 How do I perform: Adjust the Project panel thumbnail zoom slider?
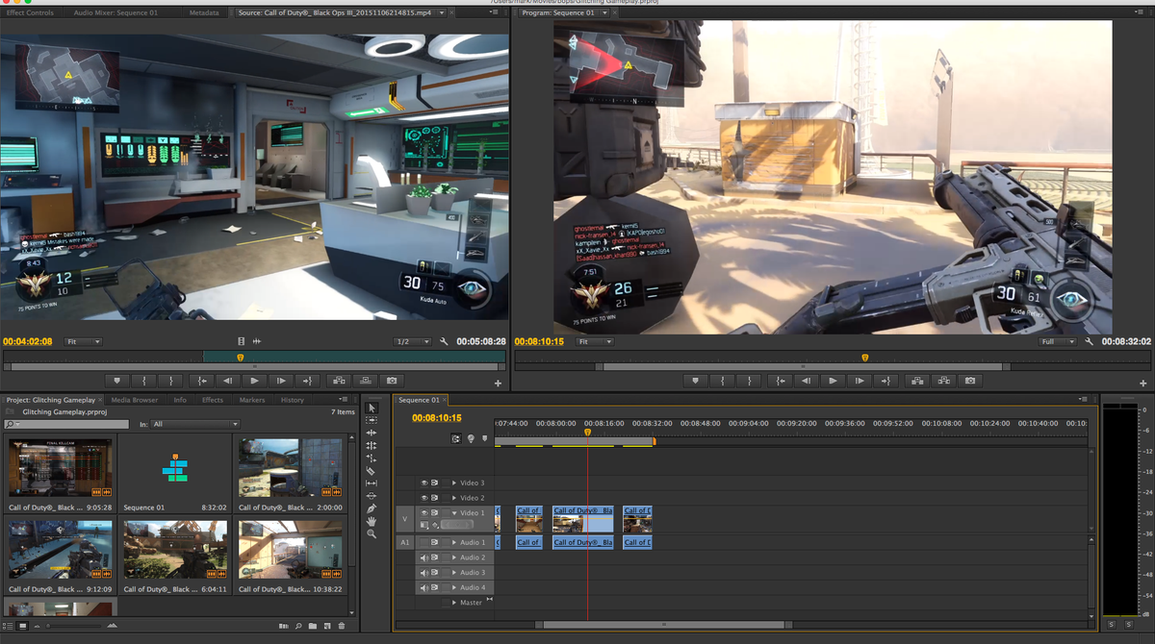pos(72,626)
